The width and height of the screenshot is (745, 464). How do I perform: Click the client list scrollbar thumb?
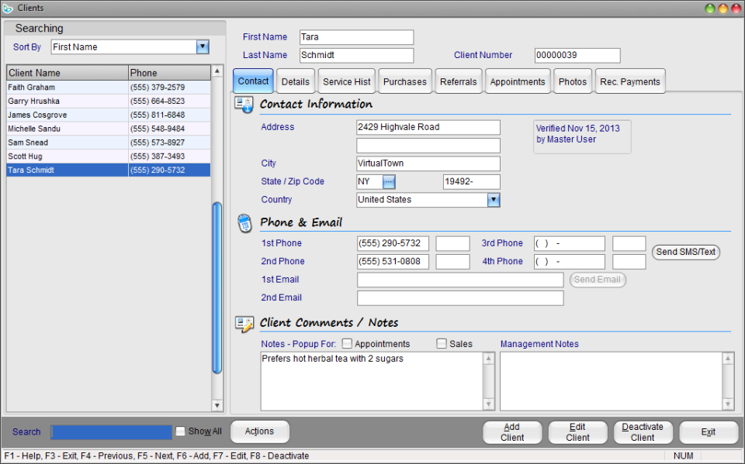pos(217,288)
